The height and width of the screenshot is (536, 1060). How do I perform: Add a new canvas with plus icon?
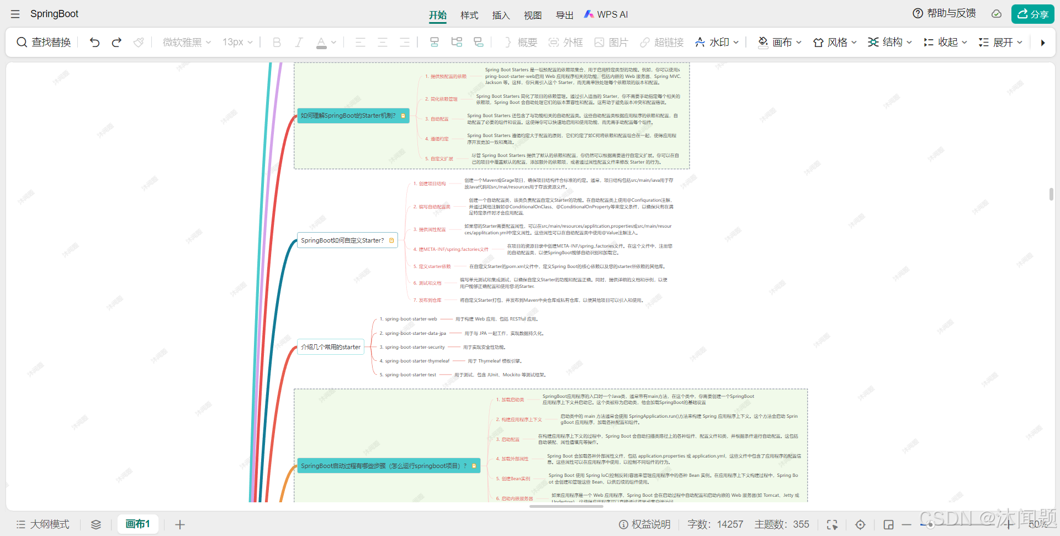pyautogui.click(x=180, y=524)
